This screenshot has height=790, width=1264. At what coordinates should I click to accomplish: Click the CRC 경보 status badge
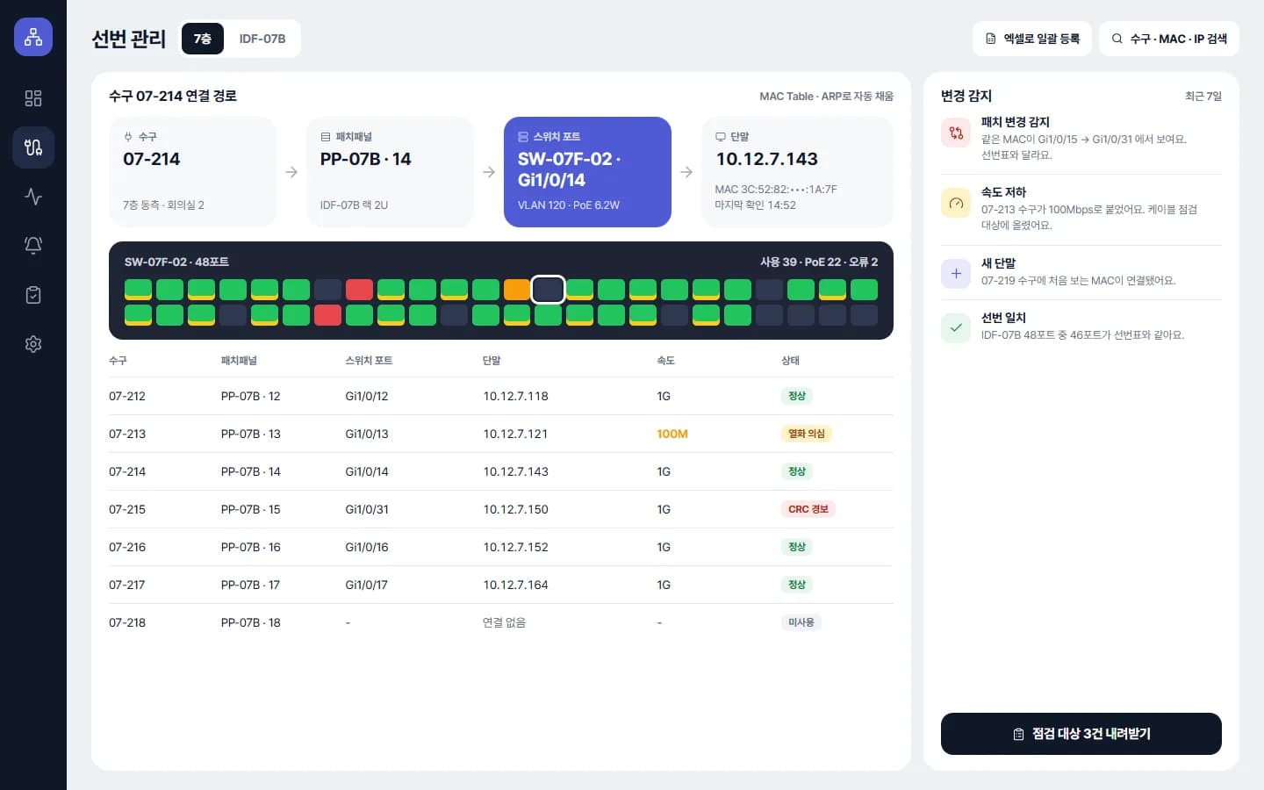[x=808, y=509]
